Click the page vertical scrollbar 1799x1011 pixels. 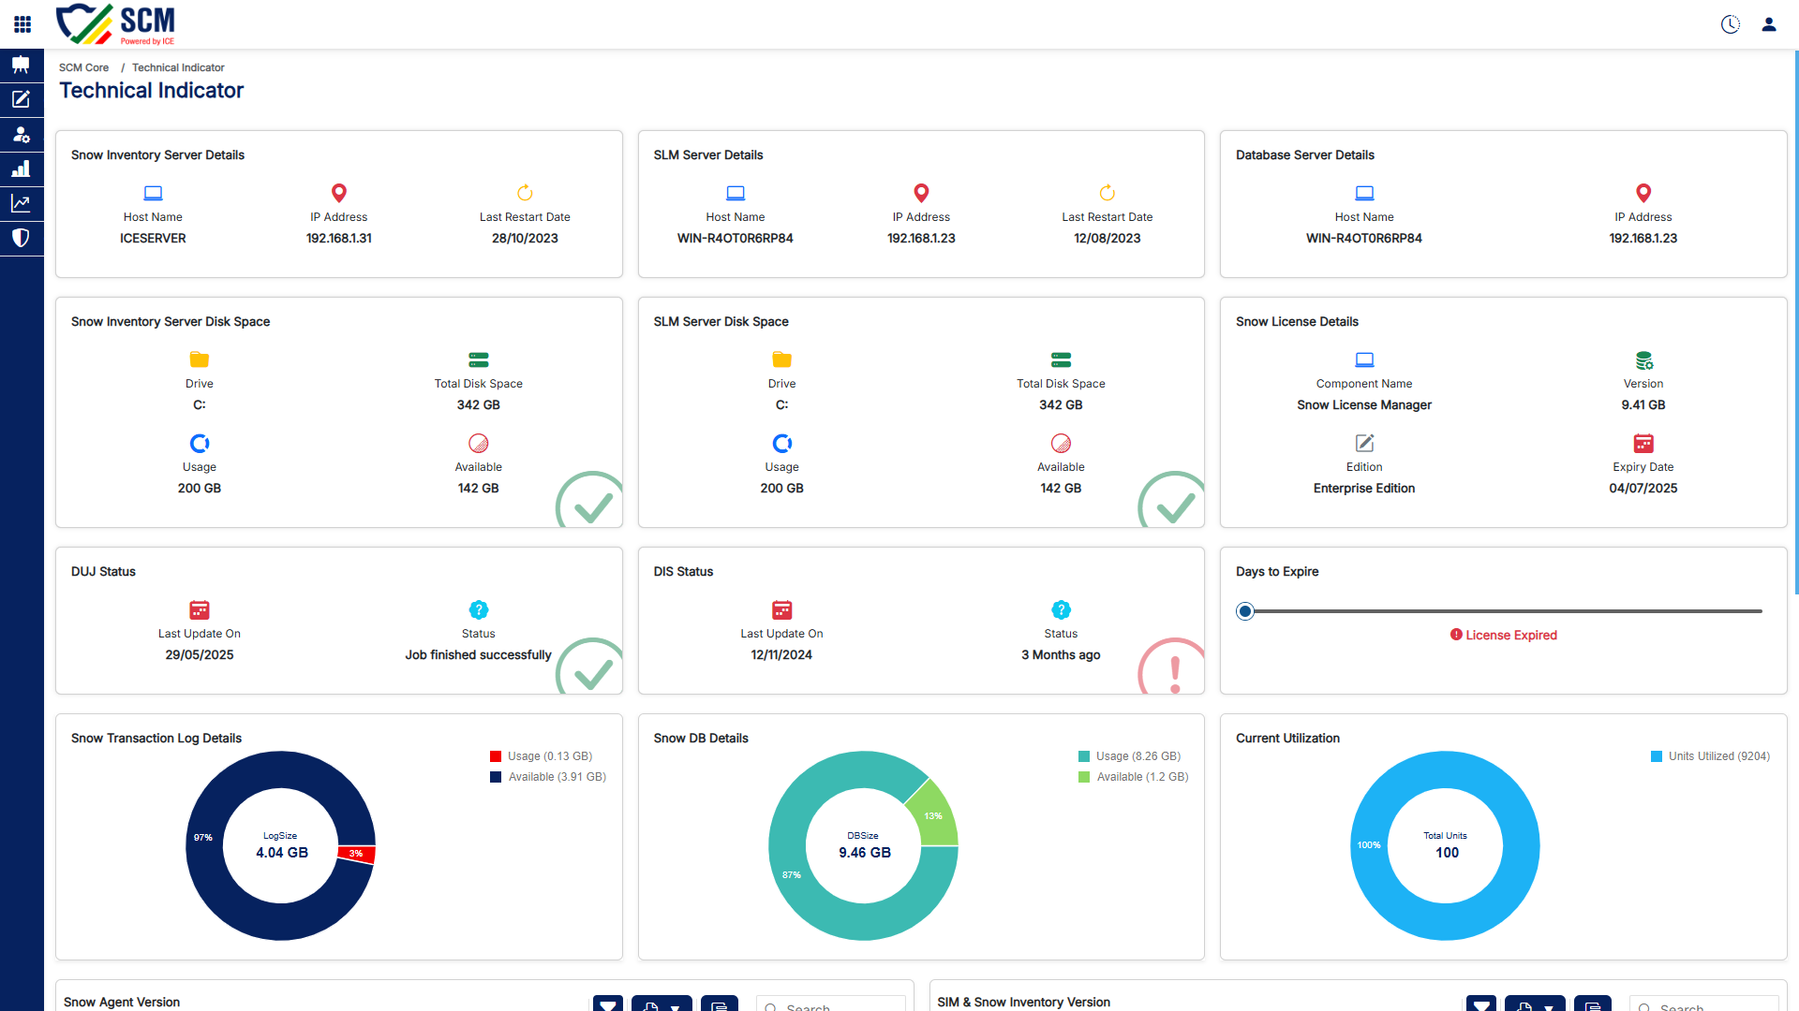[x=1795, y=323]
